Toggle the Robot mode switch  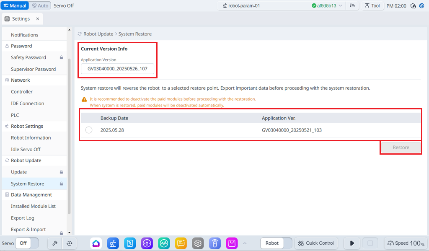coord(277,243)
